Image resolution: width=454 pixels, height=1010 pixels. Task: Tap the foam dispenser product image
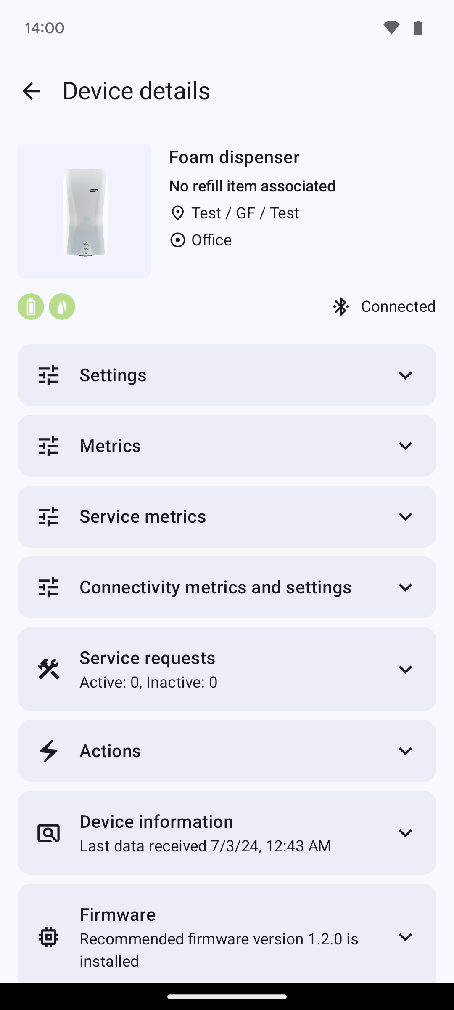tap(84, 211)
